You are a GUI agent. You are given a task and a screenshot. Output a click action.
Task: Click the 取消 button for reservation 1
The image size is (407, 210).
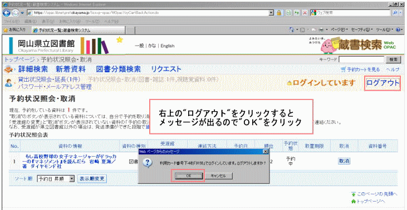(x=344, y=161)
